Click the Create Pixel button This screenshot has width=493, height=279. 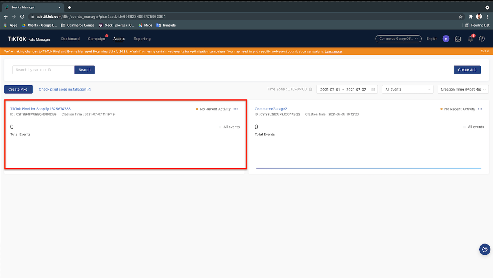point(18,90)
